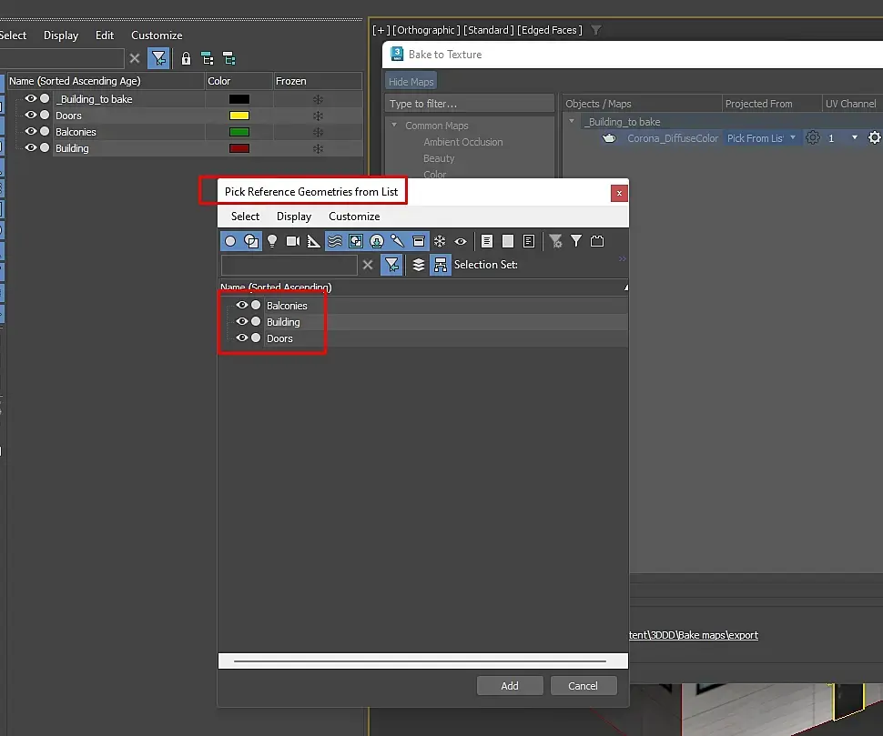
Task: Click yellow color swatch of Doors
Action: pos(239,116)
